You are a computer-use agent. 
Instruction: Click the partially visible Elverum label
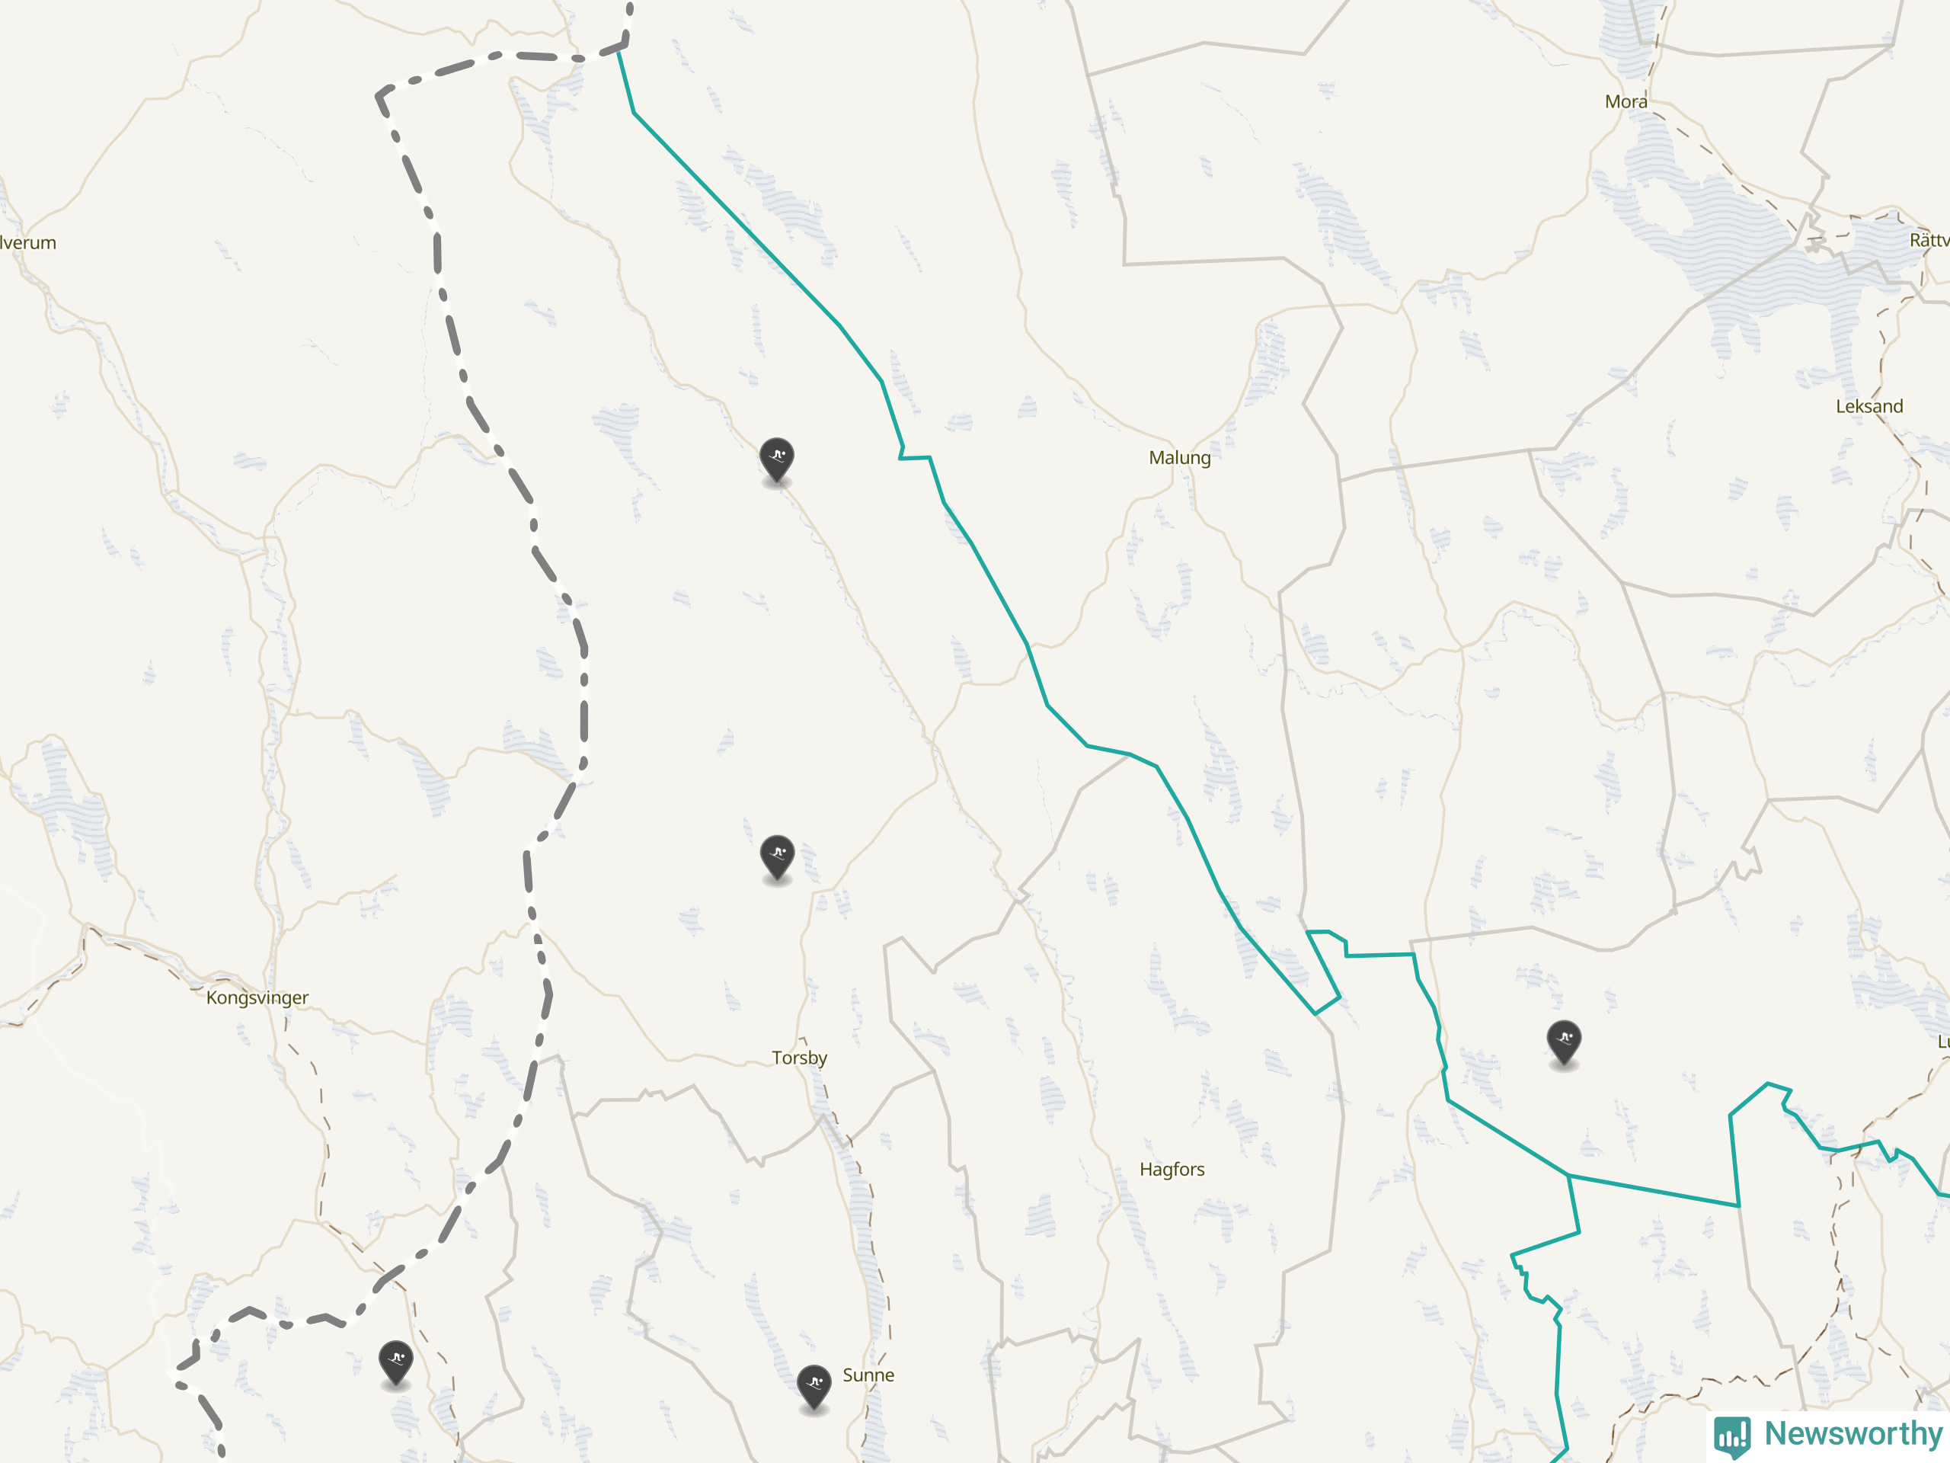[28, 242]
